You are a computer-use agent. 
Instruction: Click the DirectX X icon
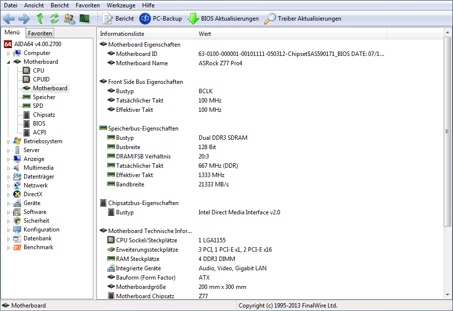(17, 194)
